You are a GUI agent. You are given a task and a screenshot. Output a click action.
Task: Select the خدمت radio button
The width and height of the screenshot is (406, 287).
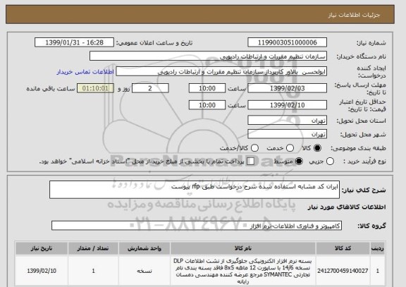[290, 148]
